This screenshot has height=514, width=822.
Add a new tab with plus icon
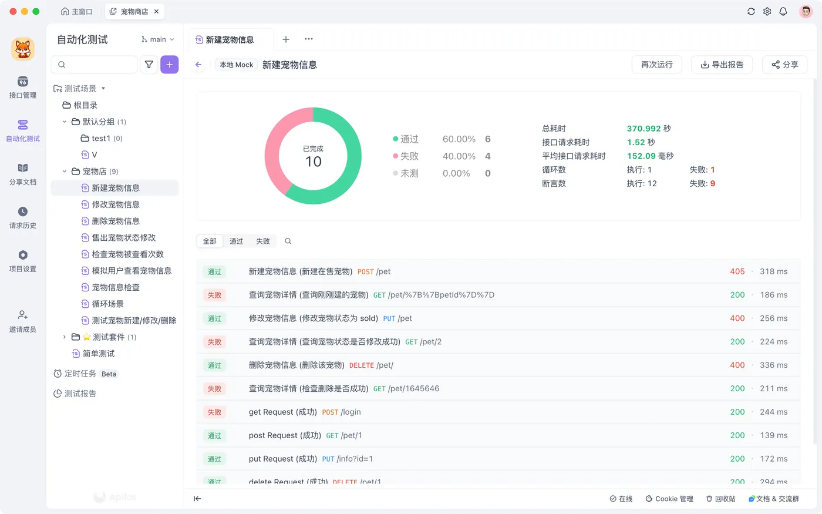coord(286,39)
